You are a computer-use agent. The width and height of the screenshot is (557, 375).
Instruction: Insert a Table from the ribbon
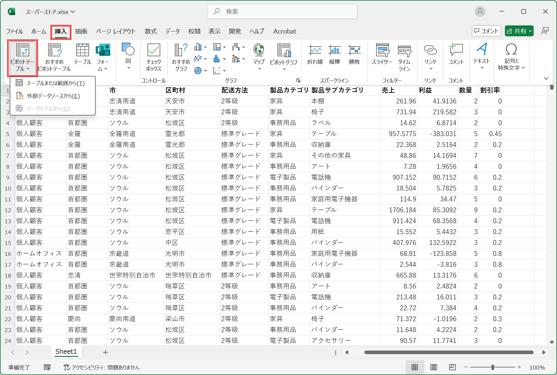[x=82, y=54]
